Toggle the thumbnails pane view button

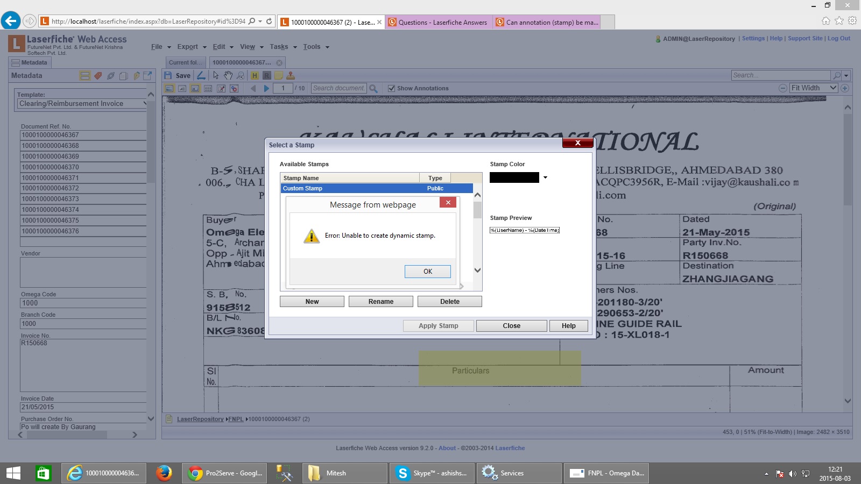point(208,88)
